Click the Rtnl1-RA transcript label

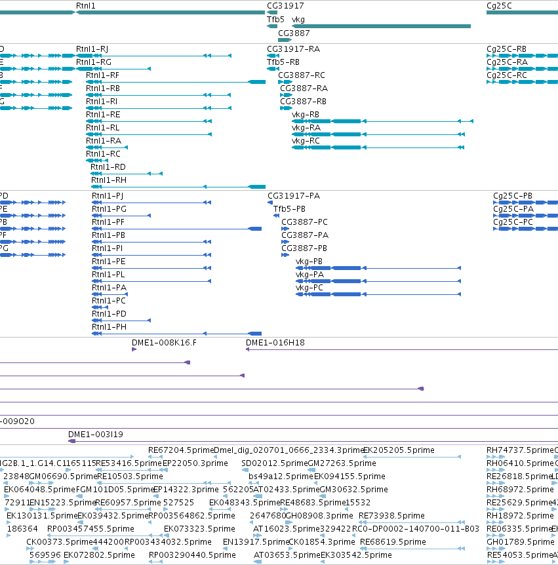(104, 141)
